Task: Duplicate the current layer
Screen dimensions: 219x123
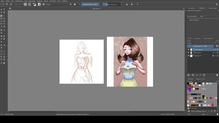Action: [x=193, y=75]
